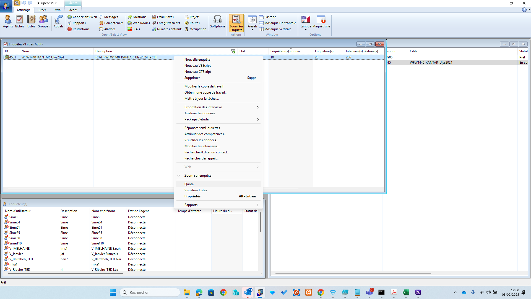The height and width of the screenshot is (299, 531).
Task: Open Restrictions view
Action: pos(79,29)
